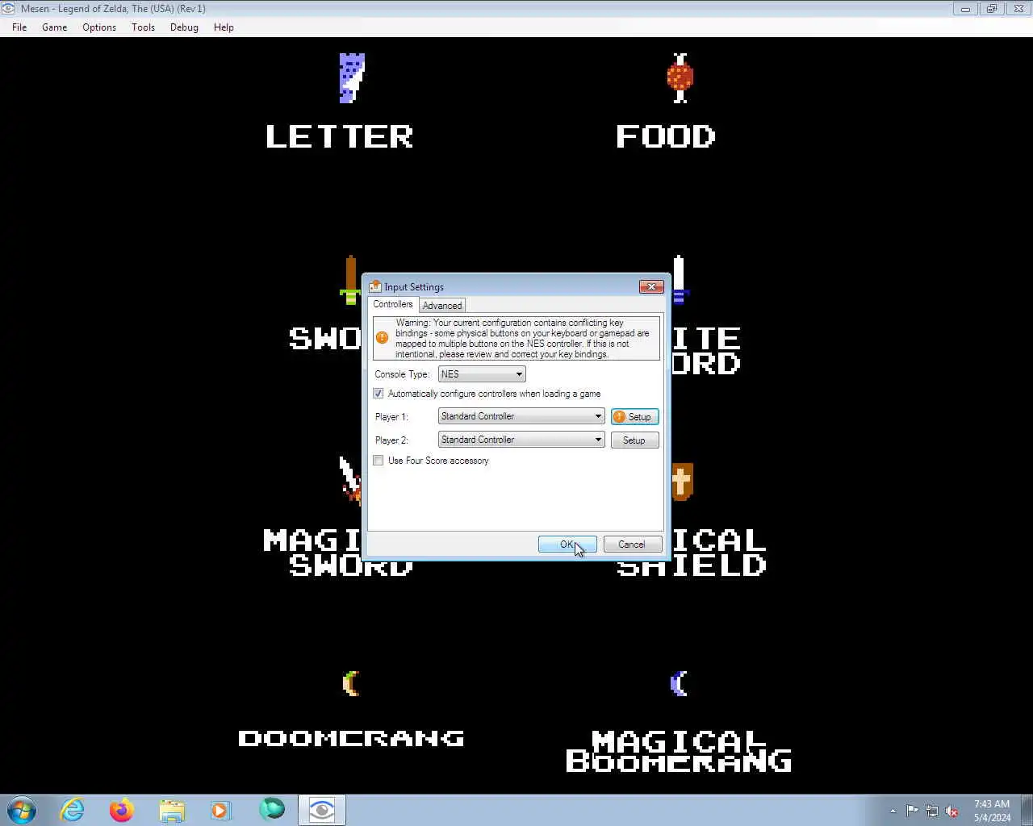Click the muted volume tray icon
Viewport: 1033px width, 826px height.
[x=952, y=811]
